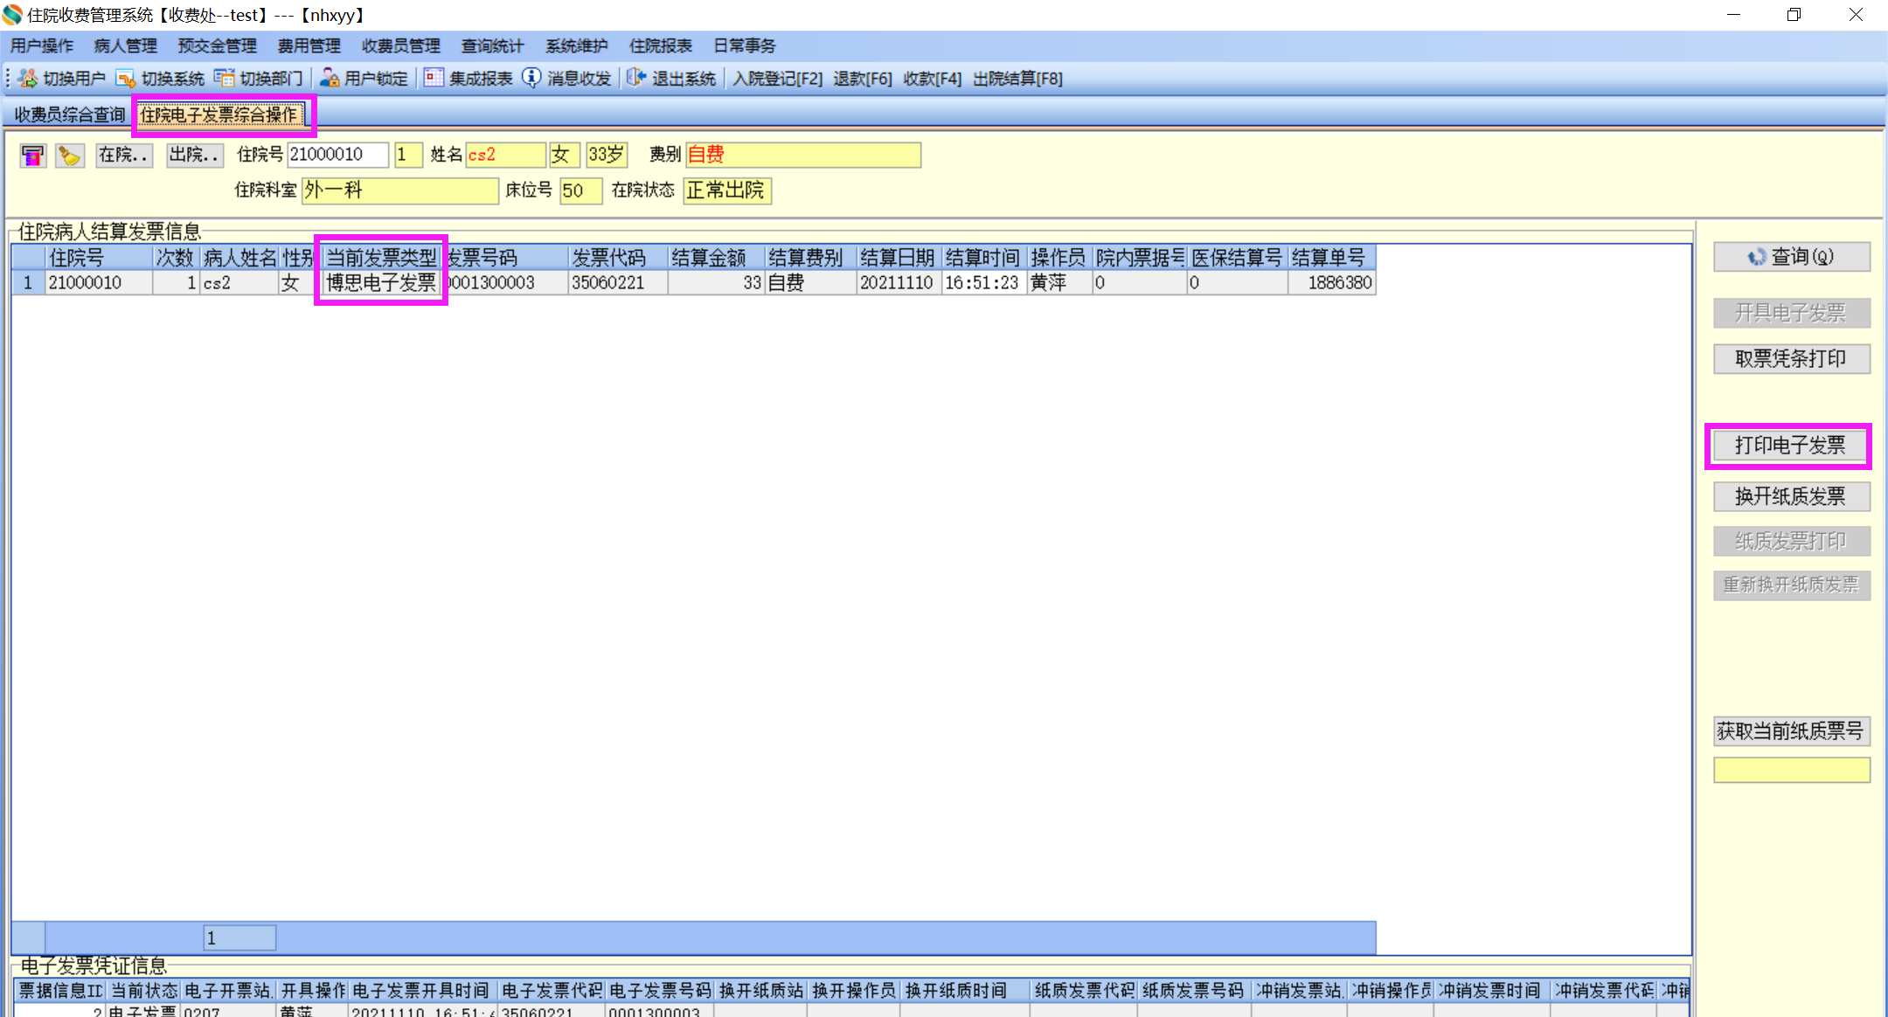Click the 切换用户 switch user icon

(x=28, y=79)
